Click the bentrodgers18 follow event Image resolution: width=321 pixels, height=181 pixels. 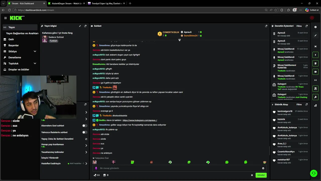coord(290,113)
